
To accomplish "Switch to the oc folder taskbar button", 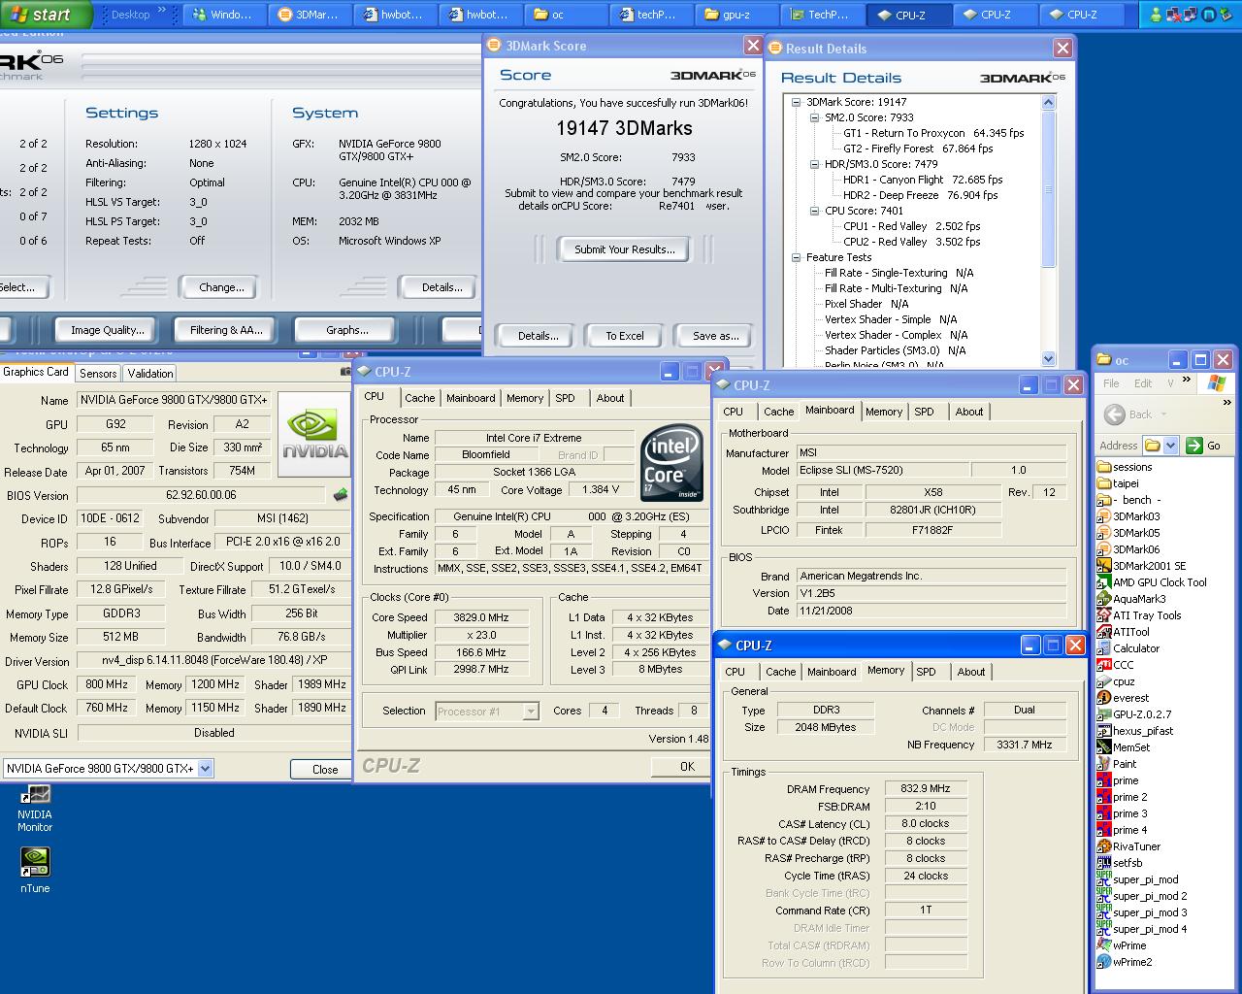I will click(x=565, y=15).
